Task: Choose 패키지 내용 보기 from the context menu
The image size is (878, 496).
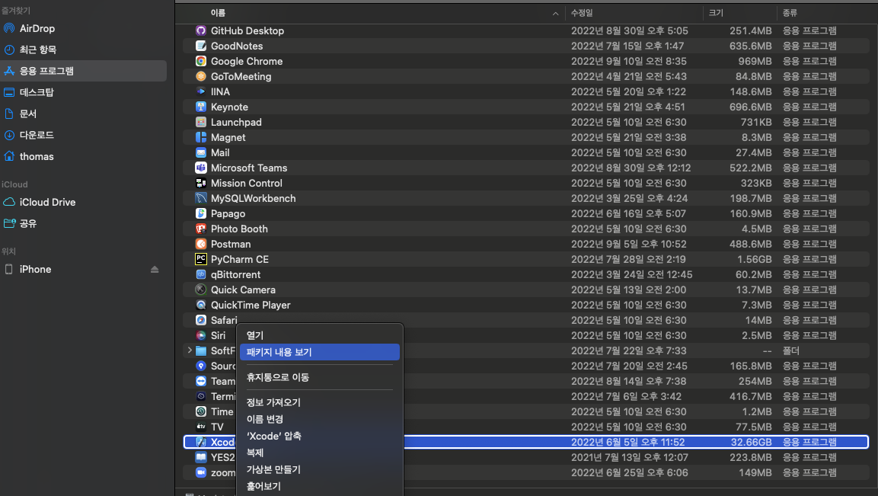Action: point(319,352)
